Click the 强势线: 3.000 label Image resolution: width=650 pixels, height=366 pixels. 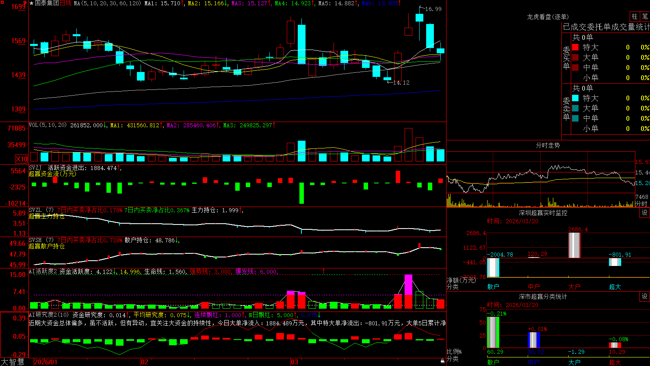(211, 272)
